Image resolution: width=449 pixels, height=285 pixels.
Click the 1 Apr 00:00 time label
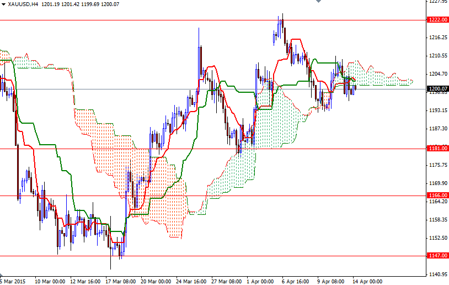point(260,281)
